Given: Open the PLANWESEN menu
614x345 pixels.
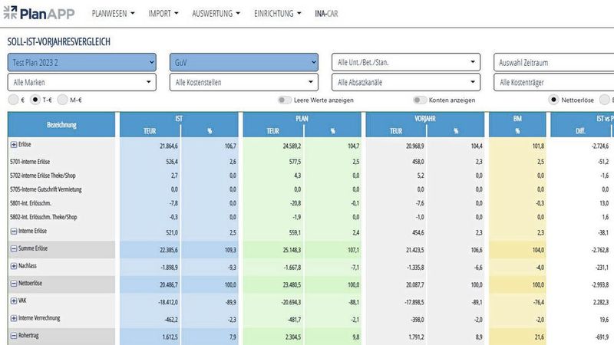Looking at the screenshot, I should (x=113, y=13).
